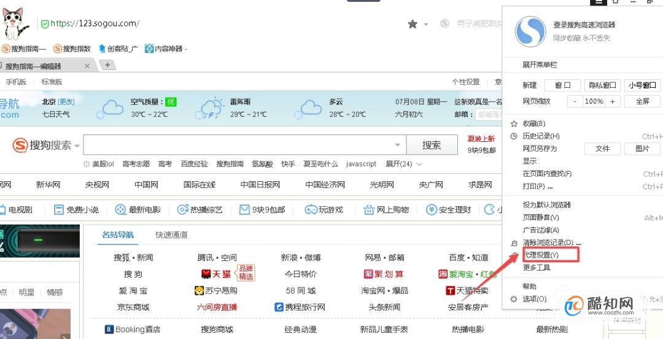The image size is (663, 339).
Task: Open 选项(O) settings menu item
Action: point(535,299)
